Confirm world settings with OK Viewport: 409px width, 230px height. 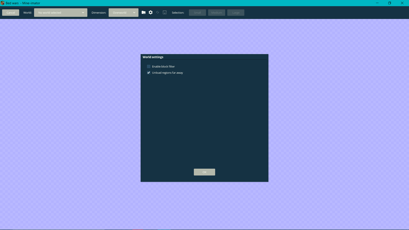tap(204, 172)
